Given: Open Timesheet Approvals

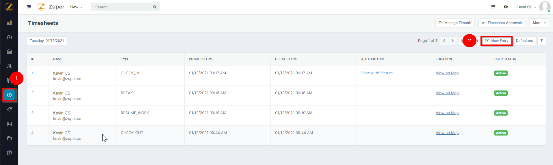Looking at the screenshot, I should click(502, 23).
